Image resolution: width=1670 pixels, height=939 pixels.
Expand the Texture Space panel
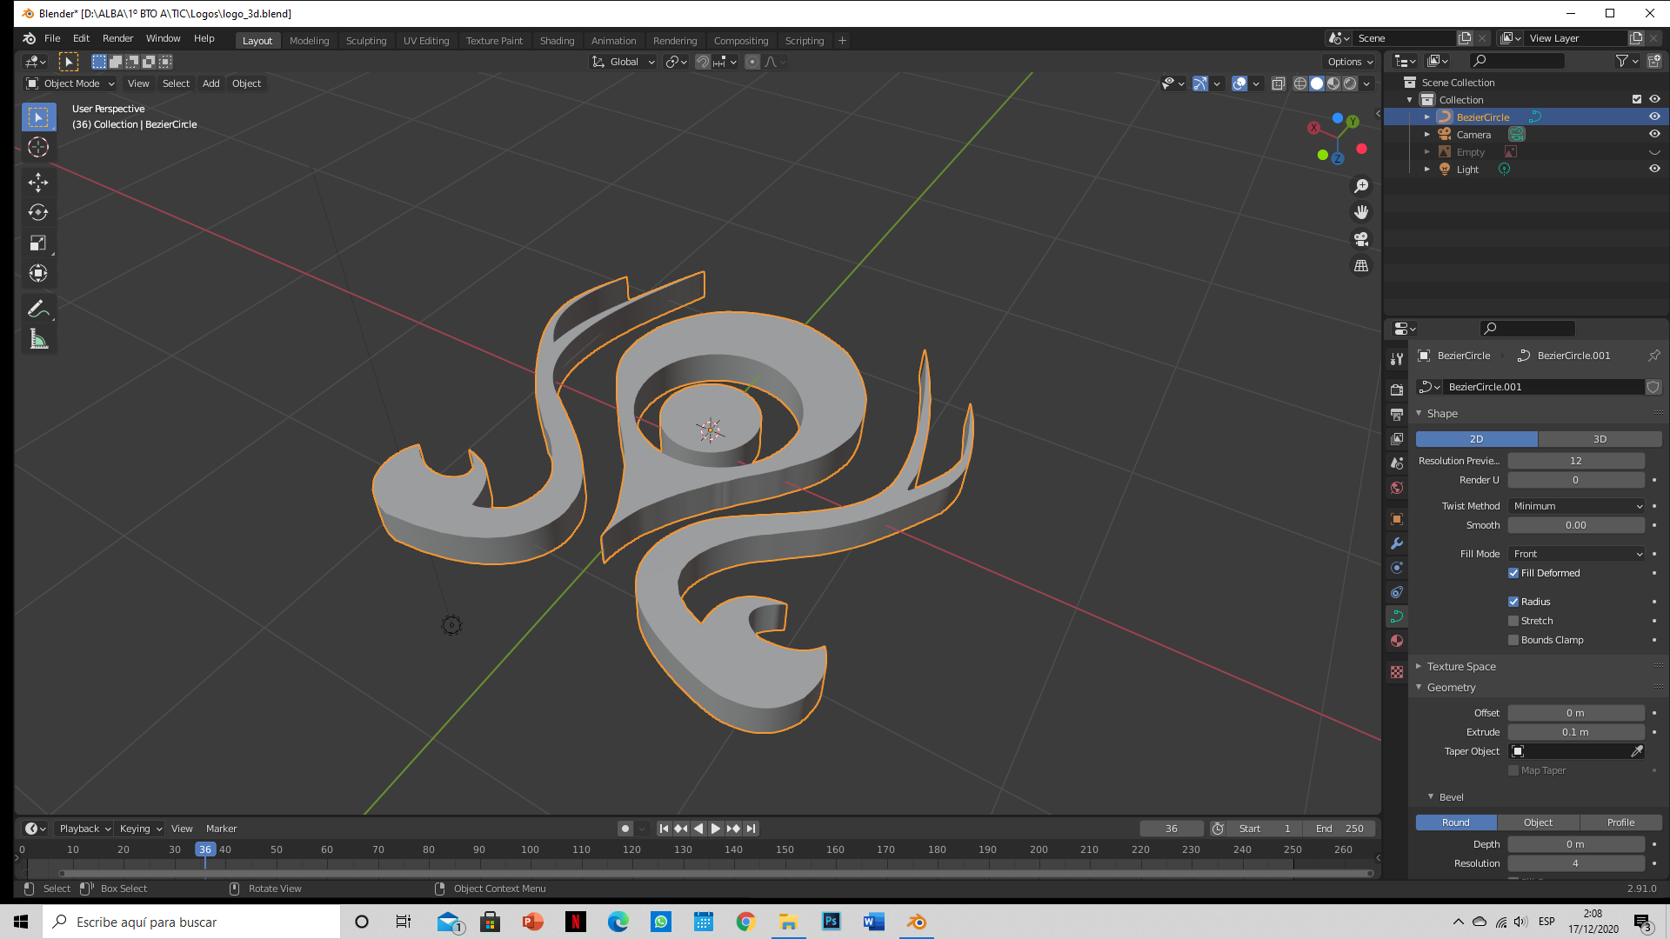point(1461,667)
